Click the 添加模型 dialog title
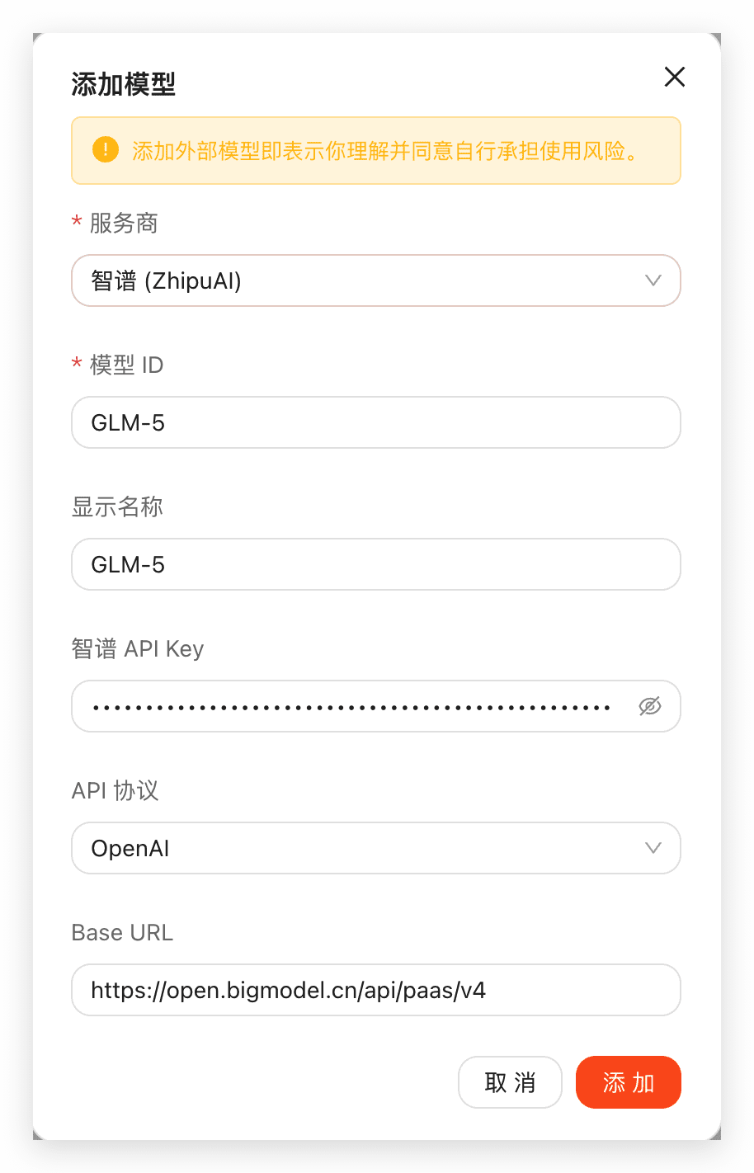The width and height of the screenshot is (754, 1173). (124, 84)
